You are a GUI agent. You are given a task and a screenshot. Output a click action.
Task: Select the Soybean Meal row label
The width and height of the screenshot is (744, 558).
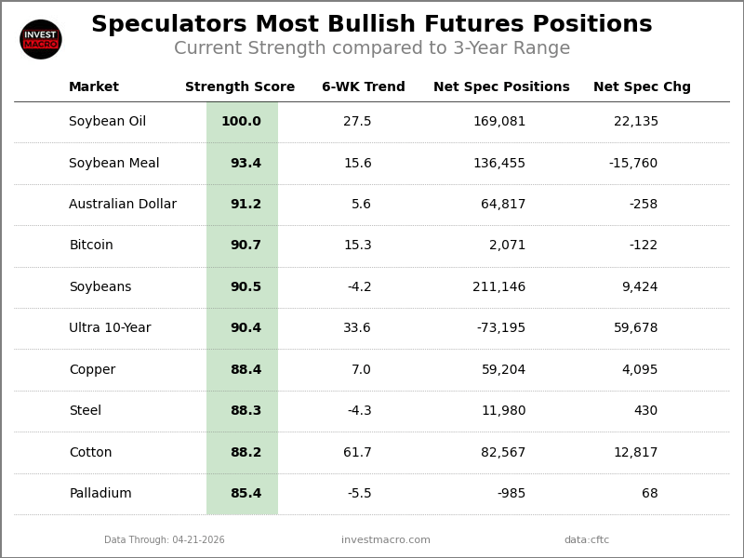[113, 164]
